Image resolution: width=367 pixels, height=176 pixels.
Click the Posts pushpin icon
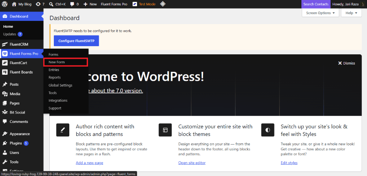click(x=5, y=85)
